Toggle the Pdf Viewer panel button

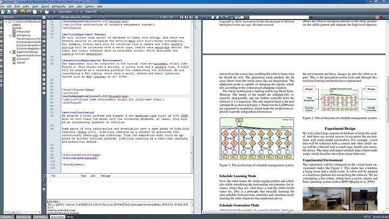click(40, 217)
